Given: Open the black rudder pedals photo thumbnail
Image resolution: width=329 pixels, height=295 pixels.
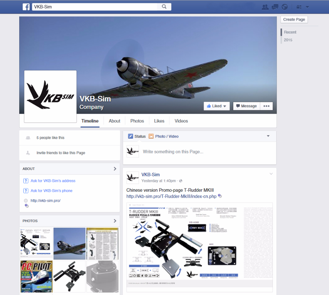Looking at the screenshot, I should [x=69, y=276].
